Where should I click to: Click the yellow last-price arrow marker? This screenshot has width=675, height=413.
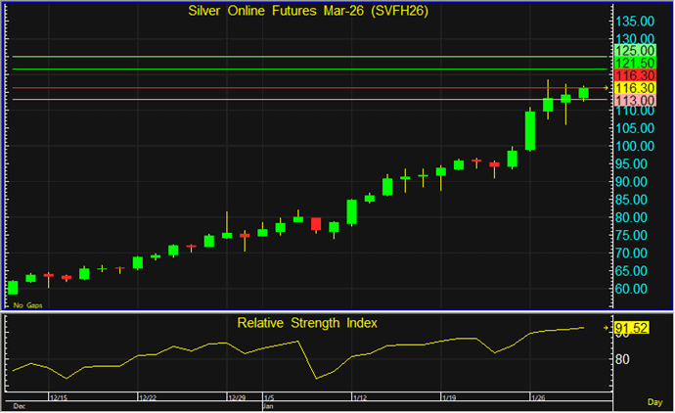[x=607, y=88]
